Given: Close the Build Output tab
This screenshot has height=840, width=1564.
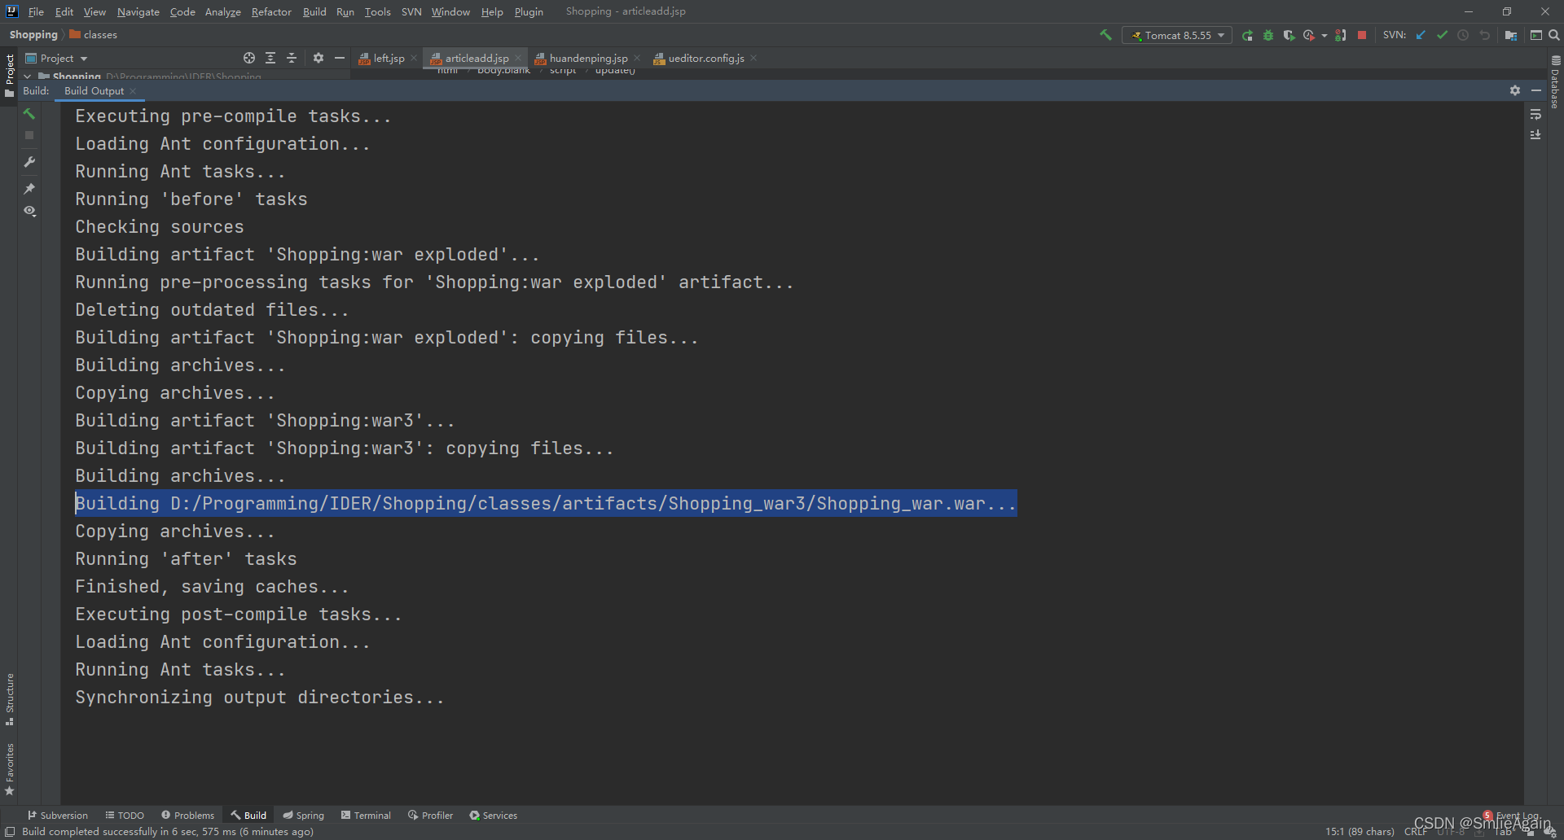Looking at the screenshot, I should coord(133,90).
